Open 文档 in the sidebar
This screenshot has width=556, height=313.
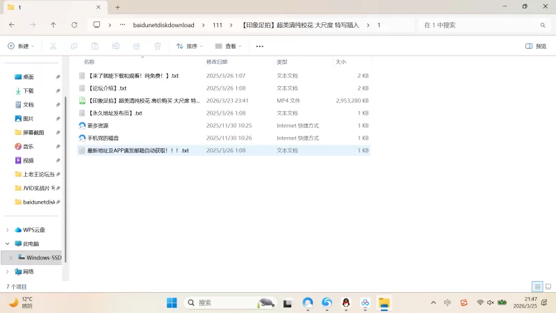point(28,105)
